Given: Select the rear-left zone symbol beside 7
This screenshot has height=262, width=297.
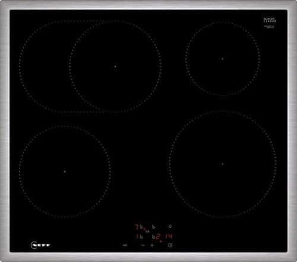Looking at the screenshot, I should pyautogui.click(x=141, y=227).
